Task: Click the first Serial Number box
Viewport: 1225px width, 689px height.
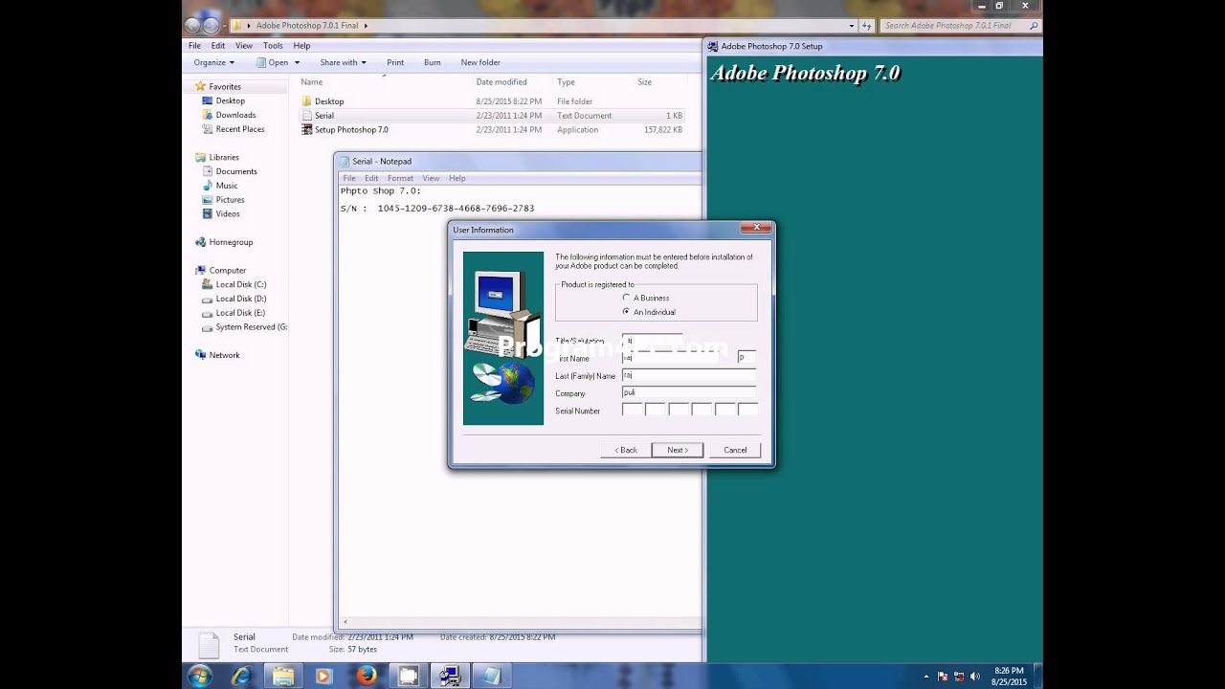Action: pos(632,410)
